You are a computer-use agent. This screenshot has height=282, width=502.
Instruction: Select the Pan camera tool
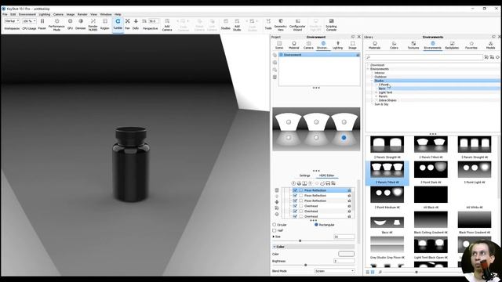[127, 24]
